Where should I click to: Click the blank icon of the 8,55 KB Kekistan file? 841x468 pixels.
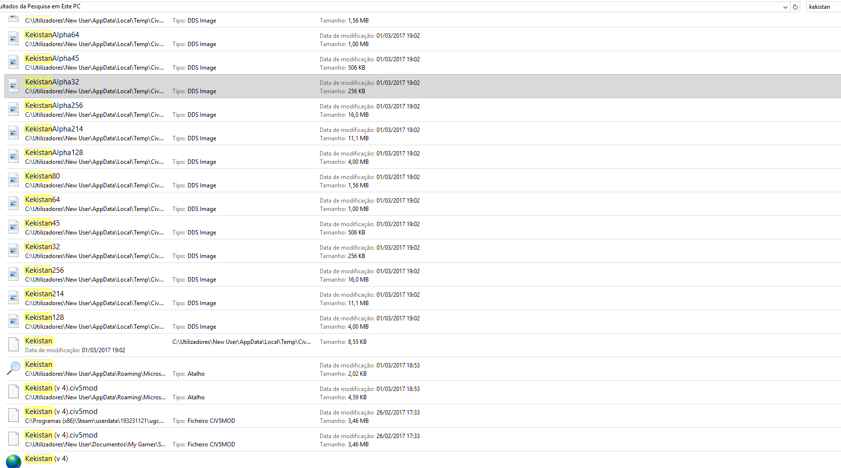tap(14, 345)
